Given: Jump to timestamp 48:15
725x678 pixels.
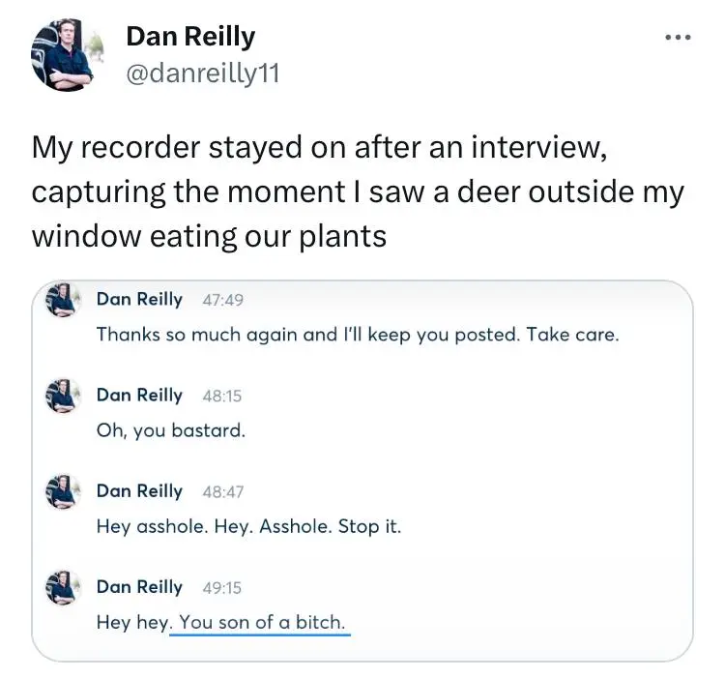Looking at the screenshot, I should [x=222, y=396].
